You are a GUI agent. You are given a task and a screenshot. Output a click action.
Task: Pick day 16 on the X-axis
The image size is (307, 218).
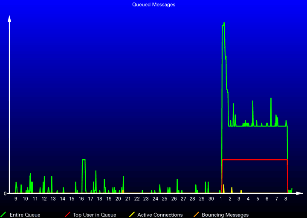81,199
